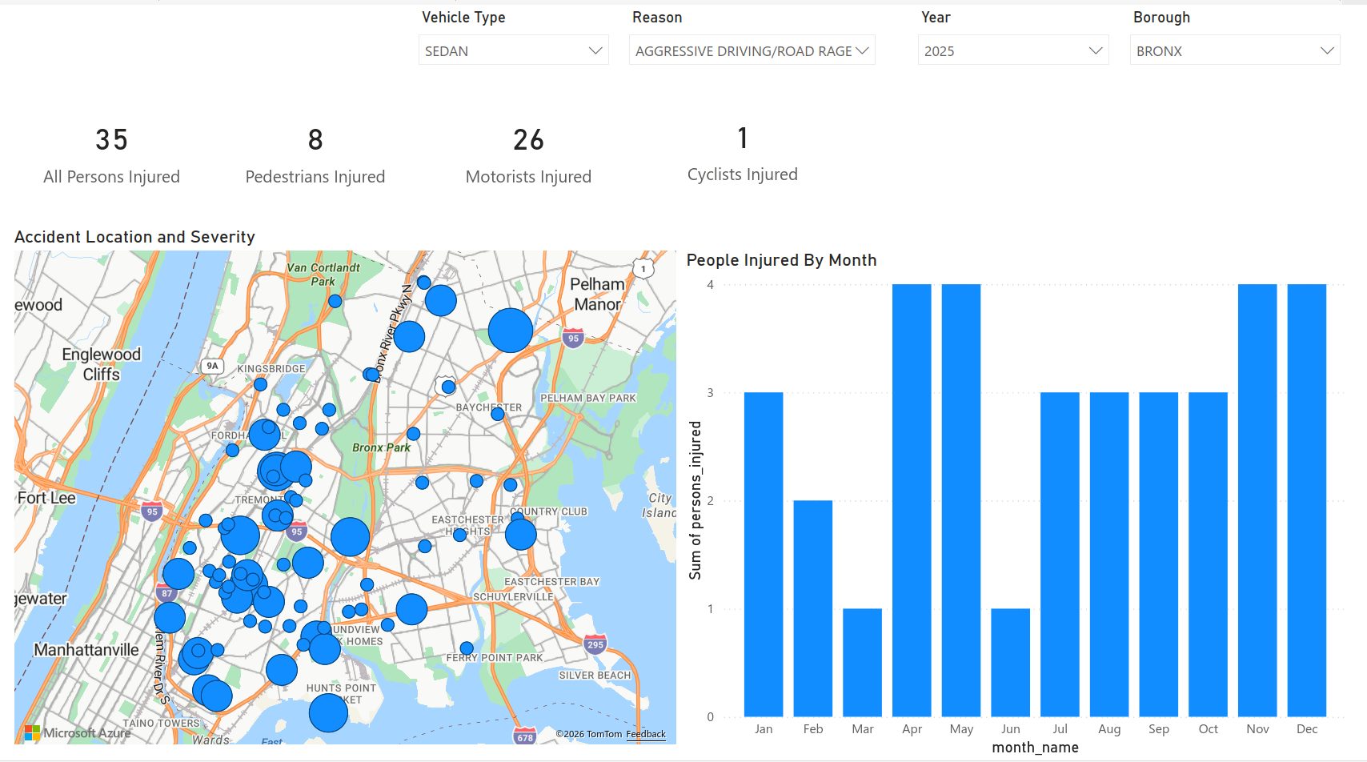Open the Vehicle Type dropdown showing SEDAN
Image resolution: width=1367 pixels, height=762 pixels.
coord(513,50)
